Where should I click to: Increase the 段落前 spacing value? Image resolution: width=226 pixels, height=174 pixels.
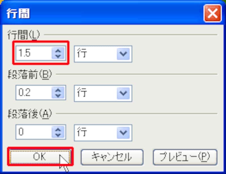tap(58, 90)
